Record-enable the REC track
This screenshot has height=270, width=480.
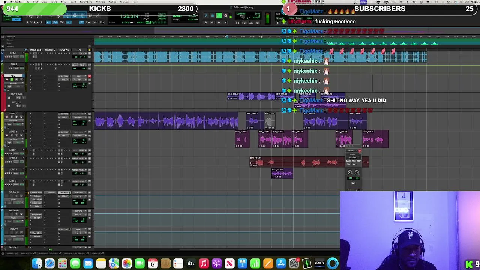point(7,79)
